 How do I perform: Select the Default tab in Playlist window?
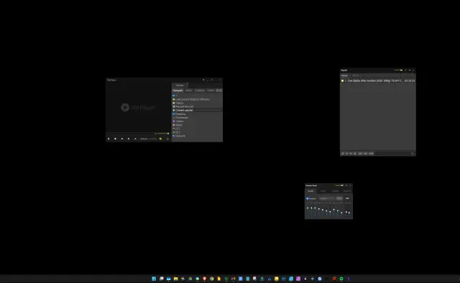(344, 75)
